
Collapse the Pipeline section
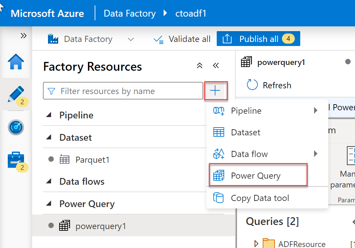(49, 115)
